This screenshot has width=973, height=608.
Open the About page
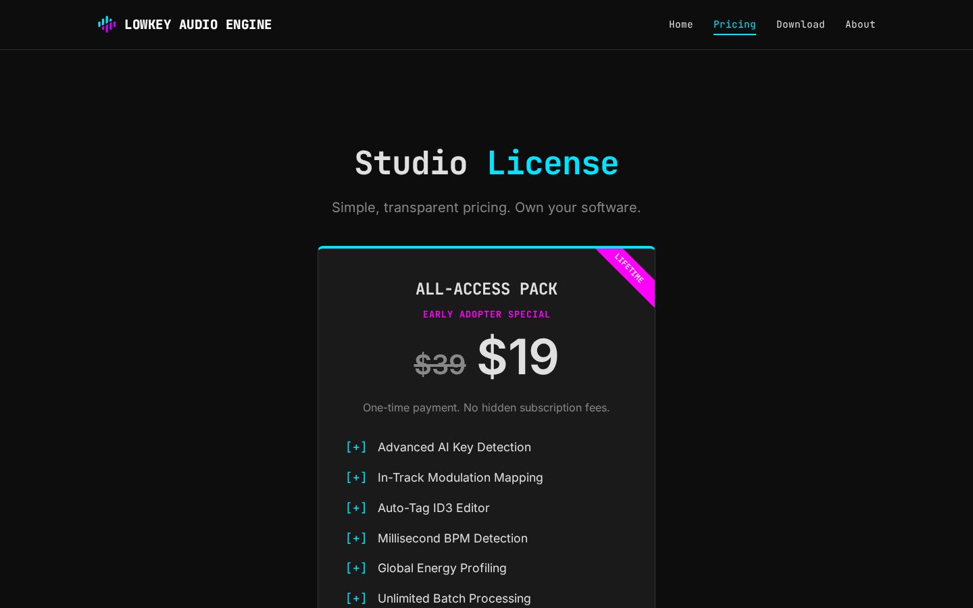click(860, 24)
